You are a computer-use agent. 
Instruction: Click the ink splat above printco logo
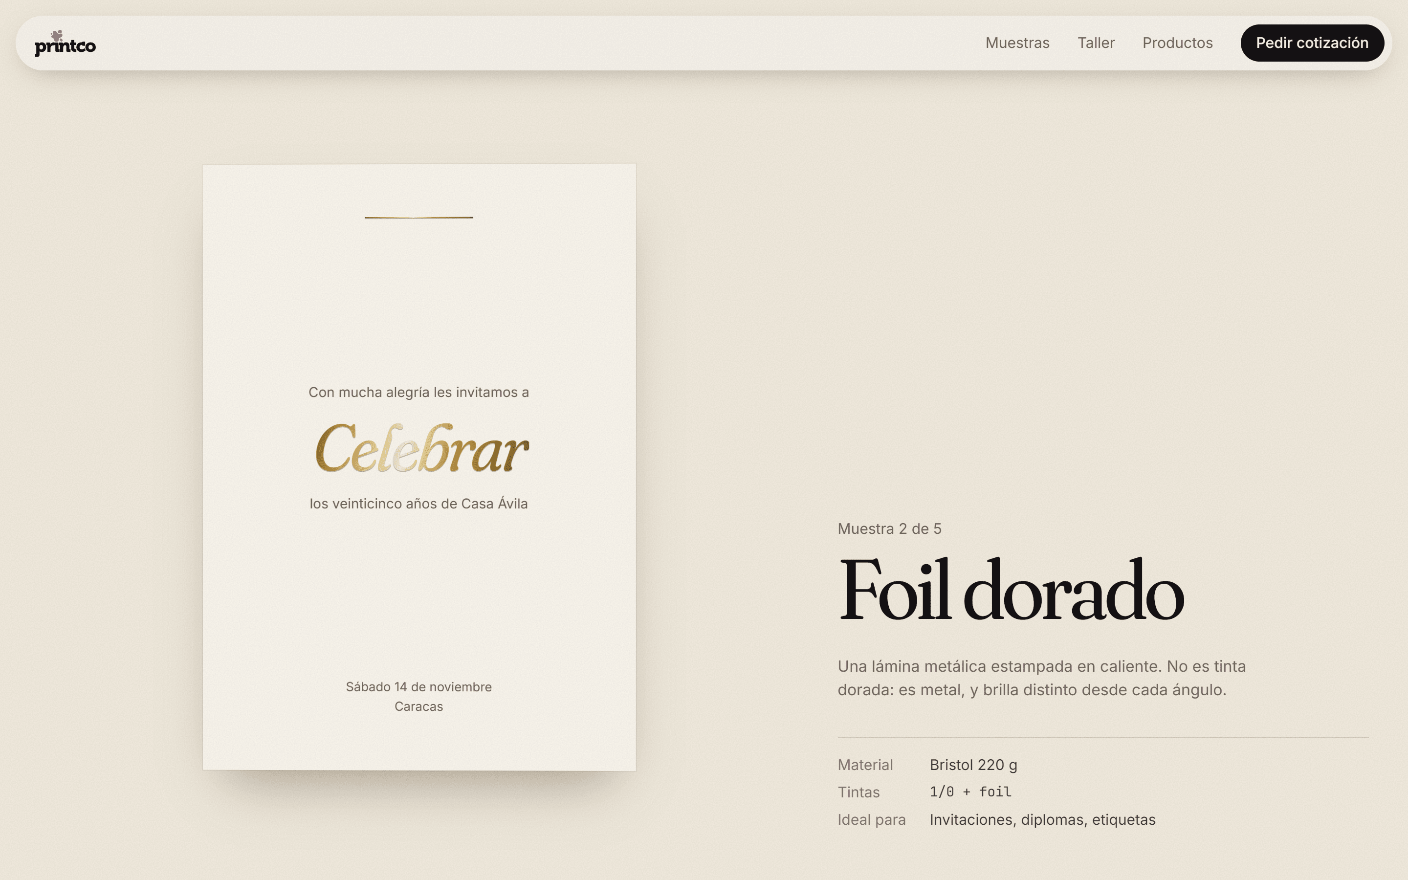(56, 35)
